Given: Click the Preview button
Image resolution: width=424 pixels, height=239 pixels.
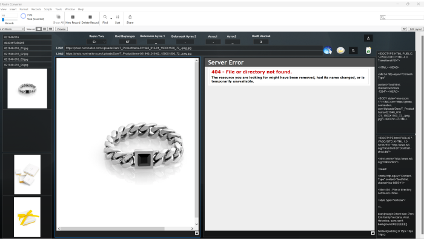Looking at the screenshot, I should point(61,29).
